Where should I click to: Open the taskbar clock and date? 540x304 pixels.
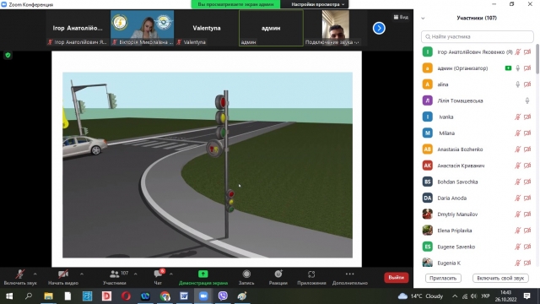pos(506,296)
